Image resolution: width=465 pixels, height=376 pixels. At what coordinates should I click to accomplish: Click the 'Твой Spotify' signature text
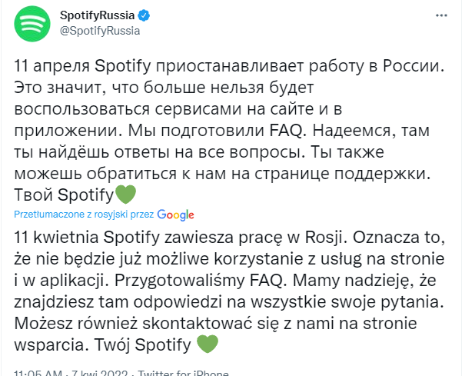[x=63, y=195]
